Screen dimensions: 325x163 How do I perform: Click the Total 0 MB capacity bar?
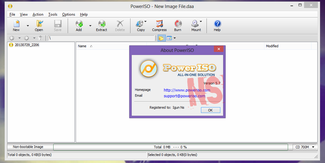(x=171, y=147)
